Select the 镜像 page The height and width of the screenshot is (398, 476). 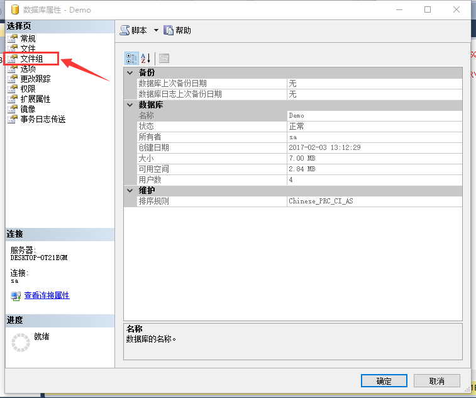(x=28, y=109)
